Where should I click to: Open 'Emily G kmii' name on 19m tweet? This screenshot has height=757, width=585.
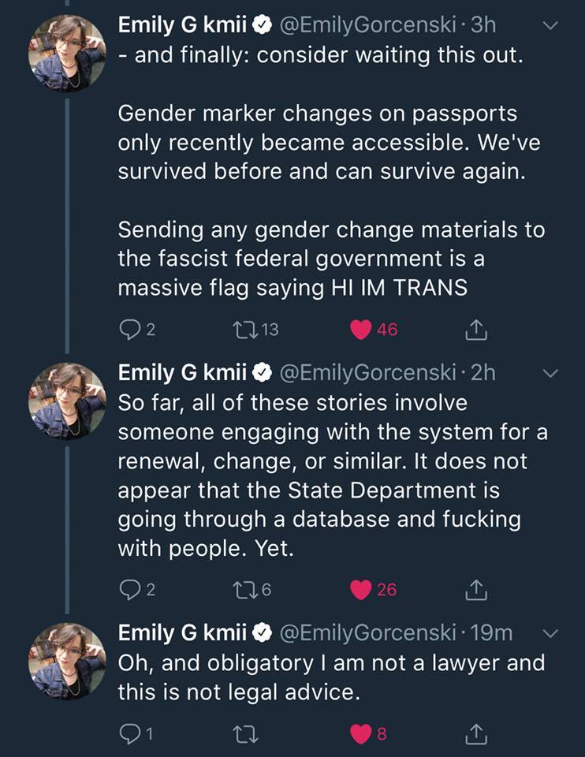point(183,632)
